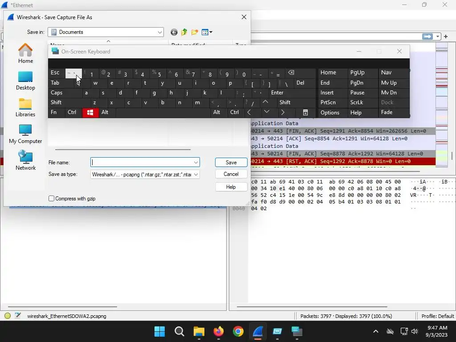The height and width of the screenshot is (342, 456).
Task: Click the left arrow key on keyboard
Action: click(249, 113)
